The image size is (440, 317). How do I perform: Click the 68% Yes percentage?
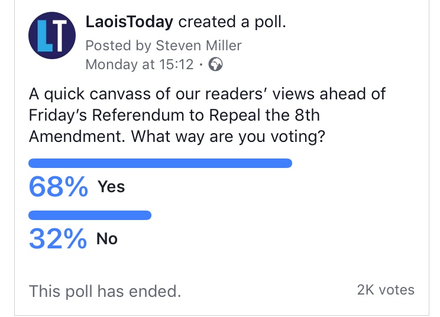coord(59,186)
